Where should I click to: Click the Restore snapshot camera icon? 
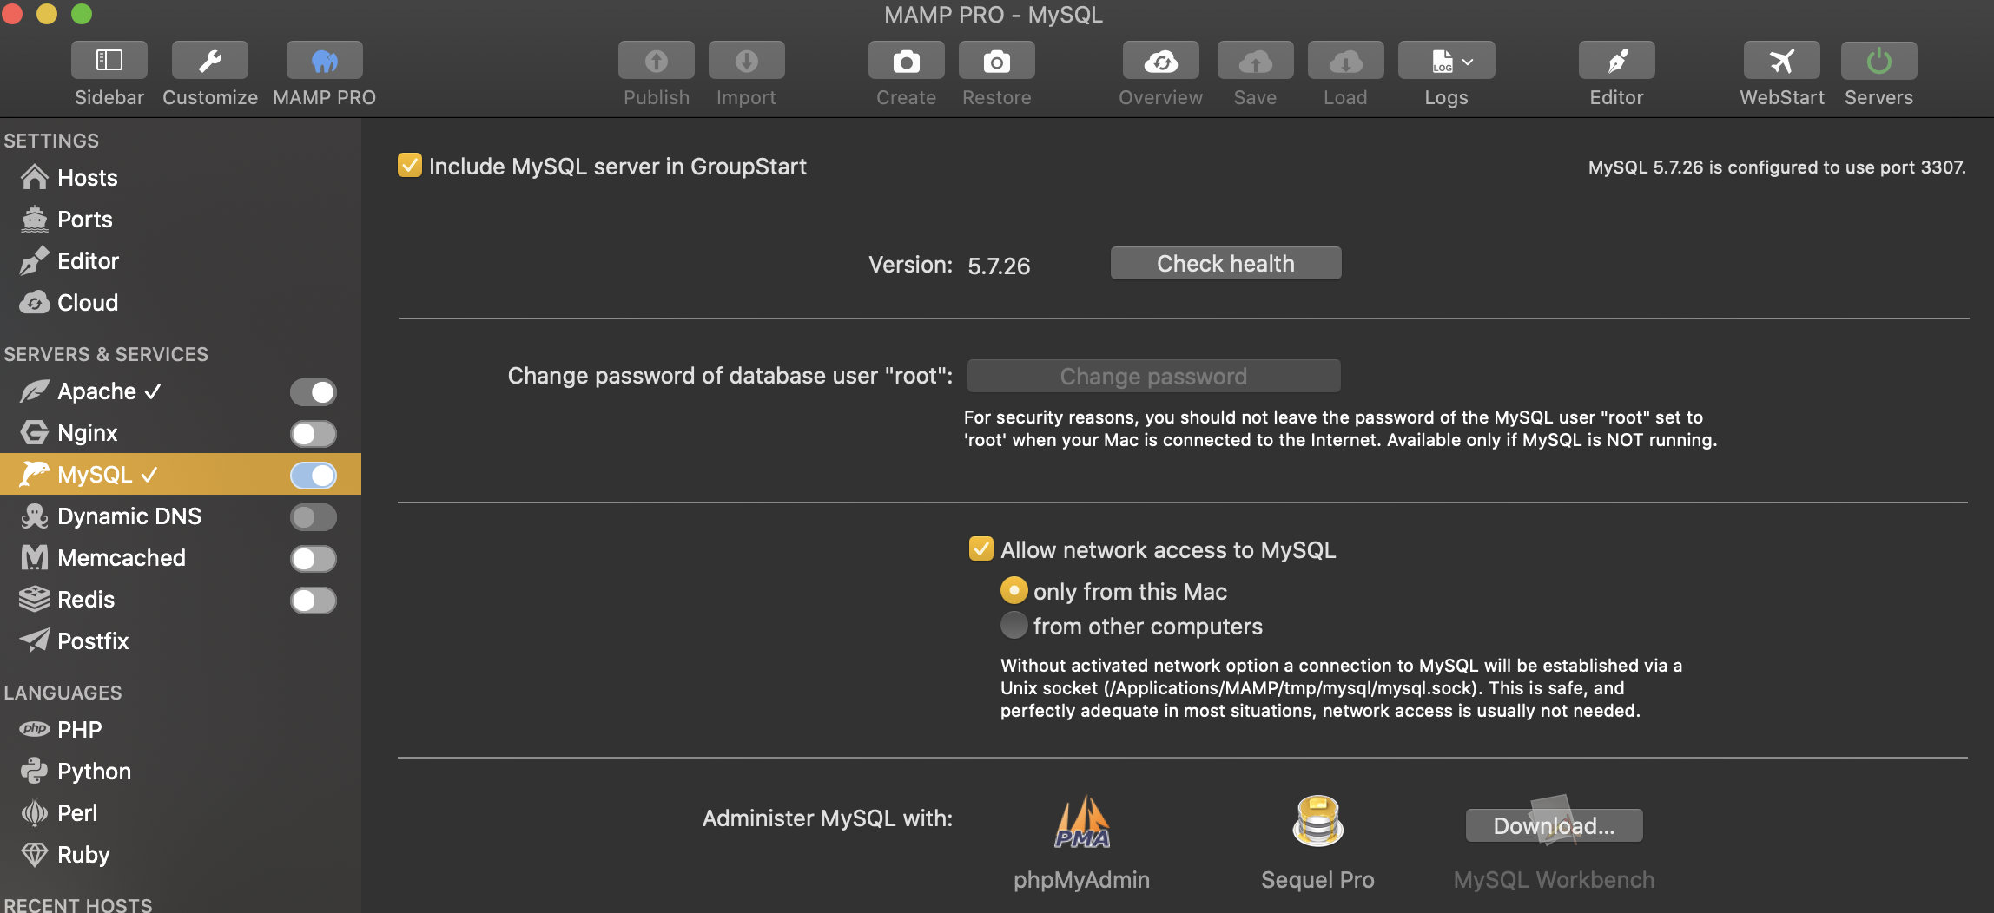997,61
